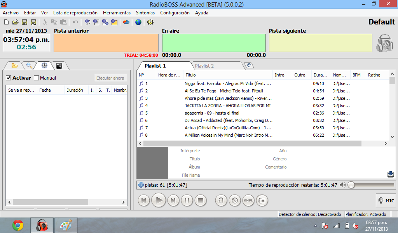Click the scheduler list horizontal scrollbar
Image resolution: width=398 pixels, height=233 pixels.
[x=51, y=202]
